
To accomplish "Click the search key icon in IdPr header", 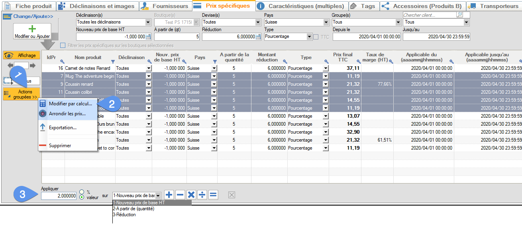I will pos(62,61).
